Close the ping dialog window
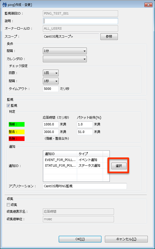Viewport: 155px width, 249px height. 148,5
